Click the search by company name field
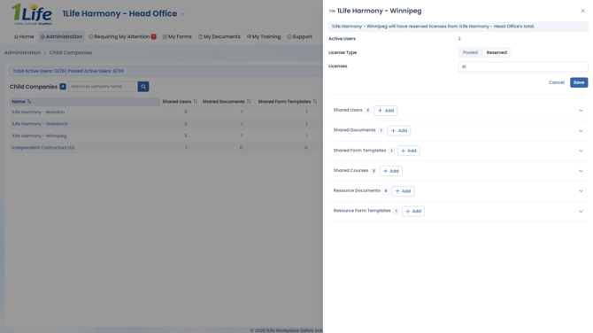This screenshot has width=593, height=333. coord(103,86)
